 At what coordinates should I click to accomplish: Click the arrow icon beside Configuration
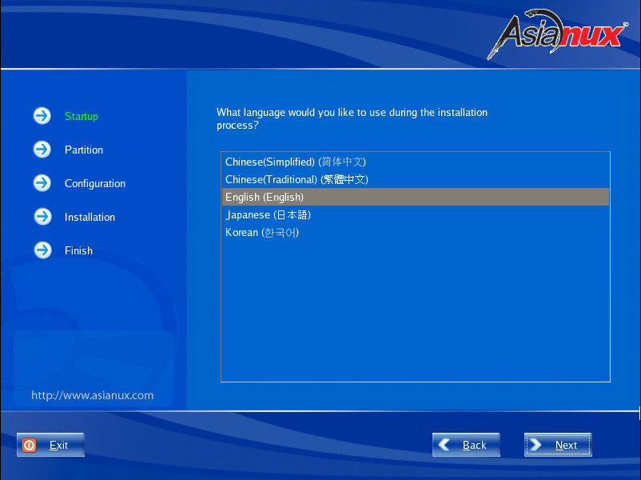click(42, 183)
